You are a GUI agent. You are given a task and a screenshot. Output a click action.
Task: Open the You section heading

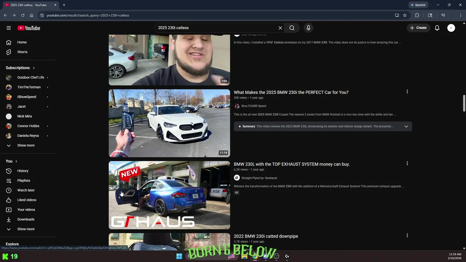click(12, 161)
